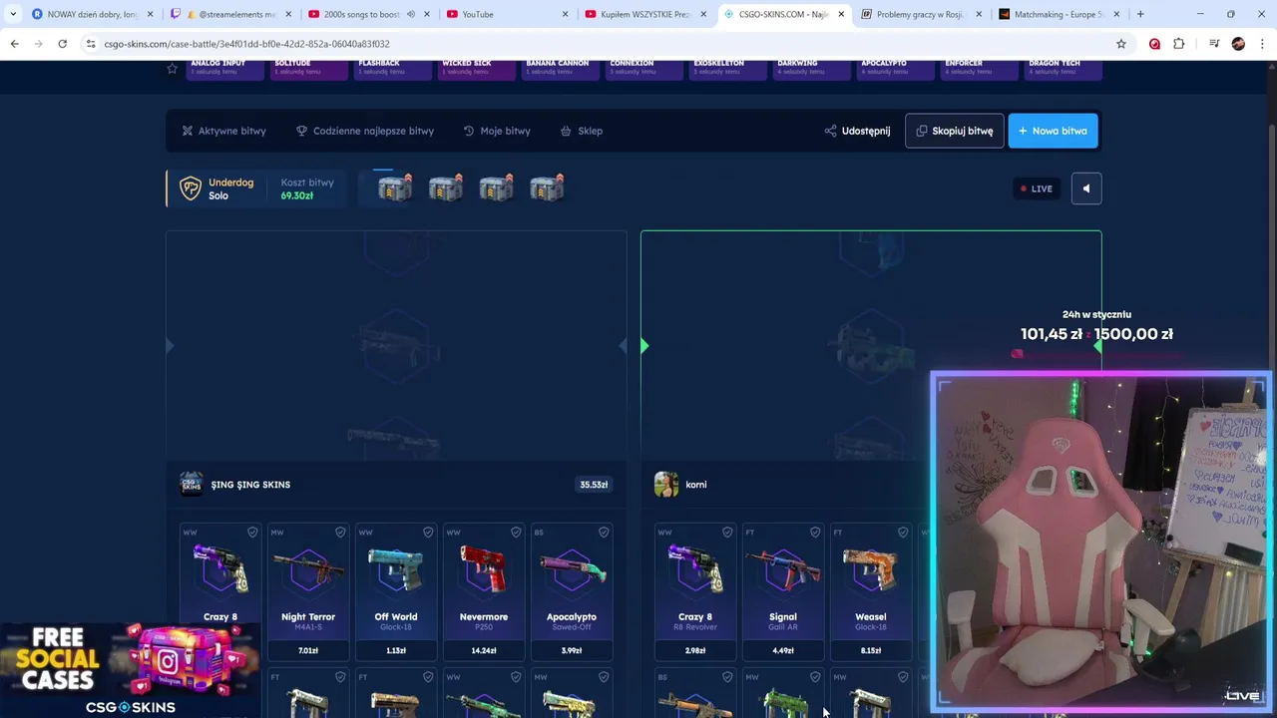
Task: Click the red extension icon in toolbar
Action: pyautogui.click(x=1154, y=44)
